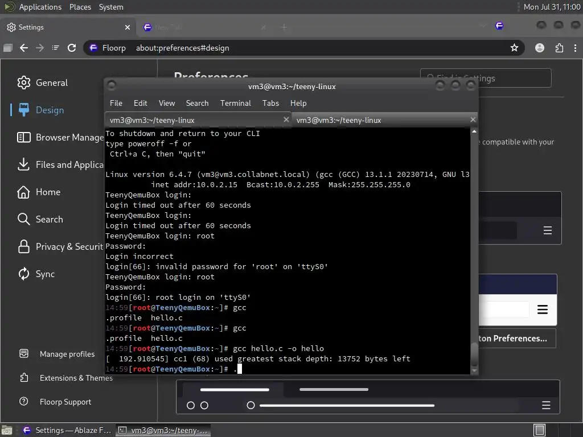Click scrollbar down arrow in terminal
The width and height of the screenshot is (583, 437).
coord(474,370)
